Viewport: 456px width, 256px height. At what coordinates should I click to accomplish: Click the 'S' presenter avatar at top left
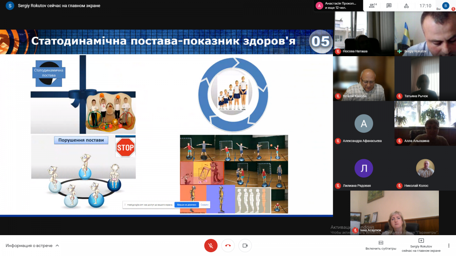[10, 6]
